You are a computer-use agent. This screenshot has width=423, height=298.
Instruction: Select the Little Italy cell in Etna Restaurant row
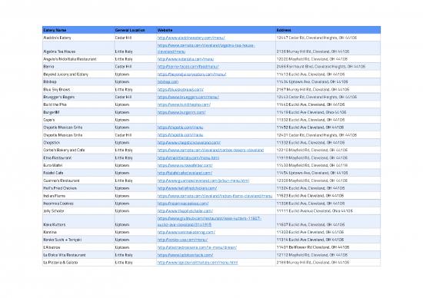(135, 157)
